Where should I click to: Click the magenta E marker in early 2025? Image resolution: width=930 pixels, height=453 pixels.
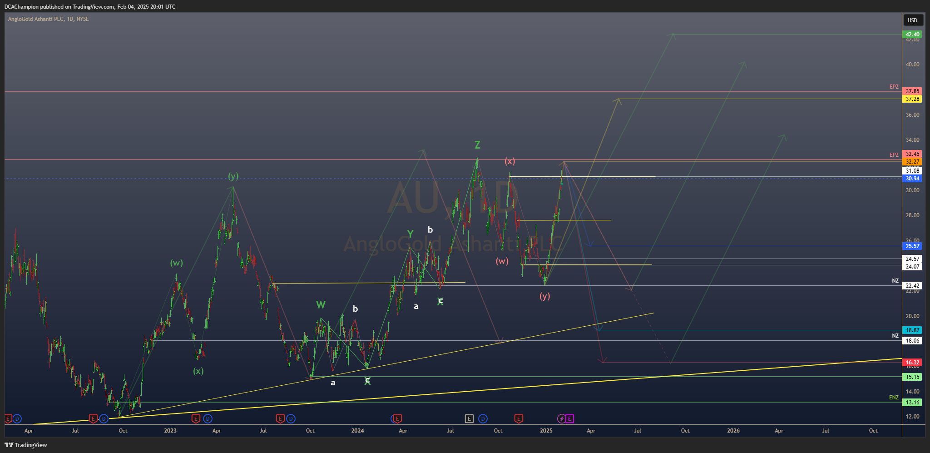[x=569, y=418]
